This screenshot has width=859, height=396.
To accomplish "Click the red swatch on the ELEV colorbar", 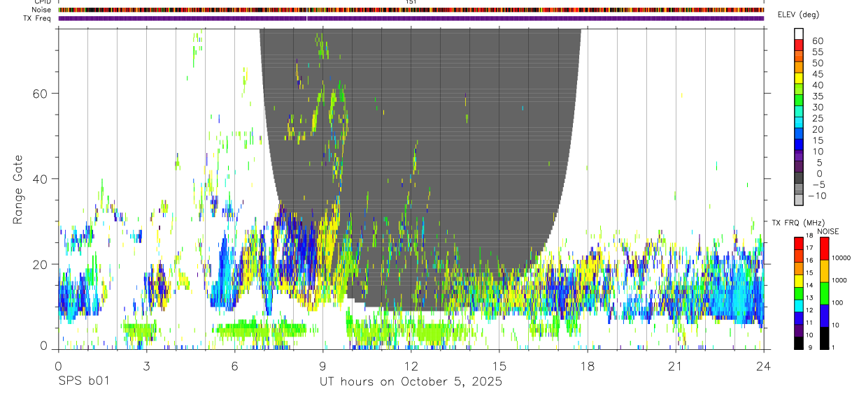I will point(799,44).
